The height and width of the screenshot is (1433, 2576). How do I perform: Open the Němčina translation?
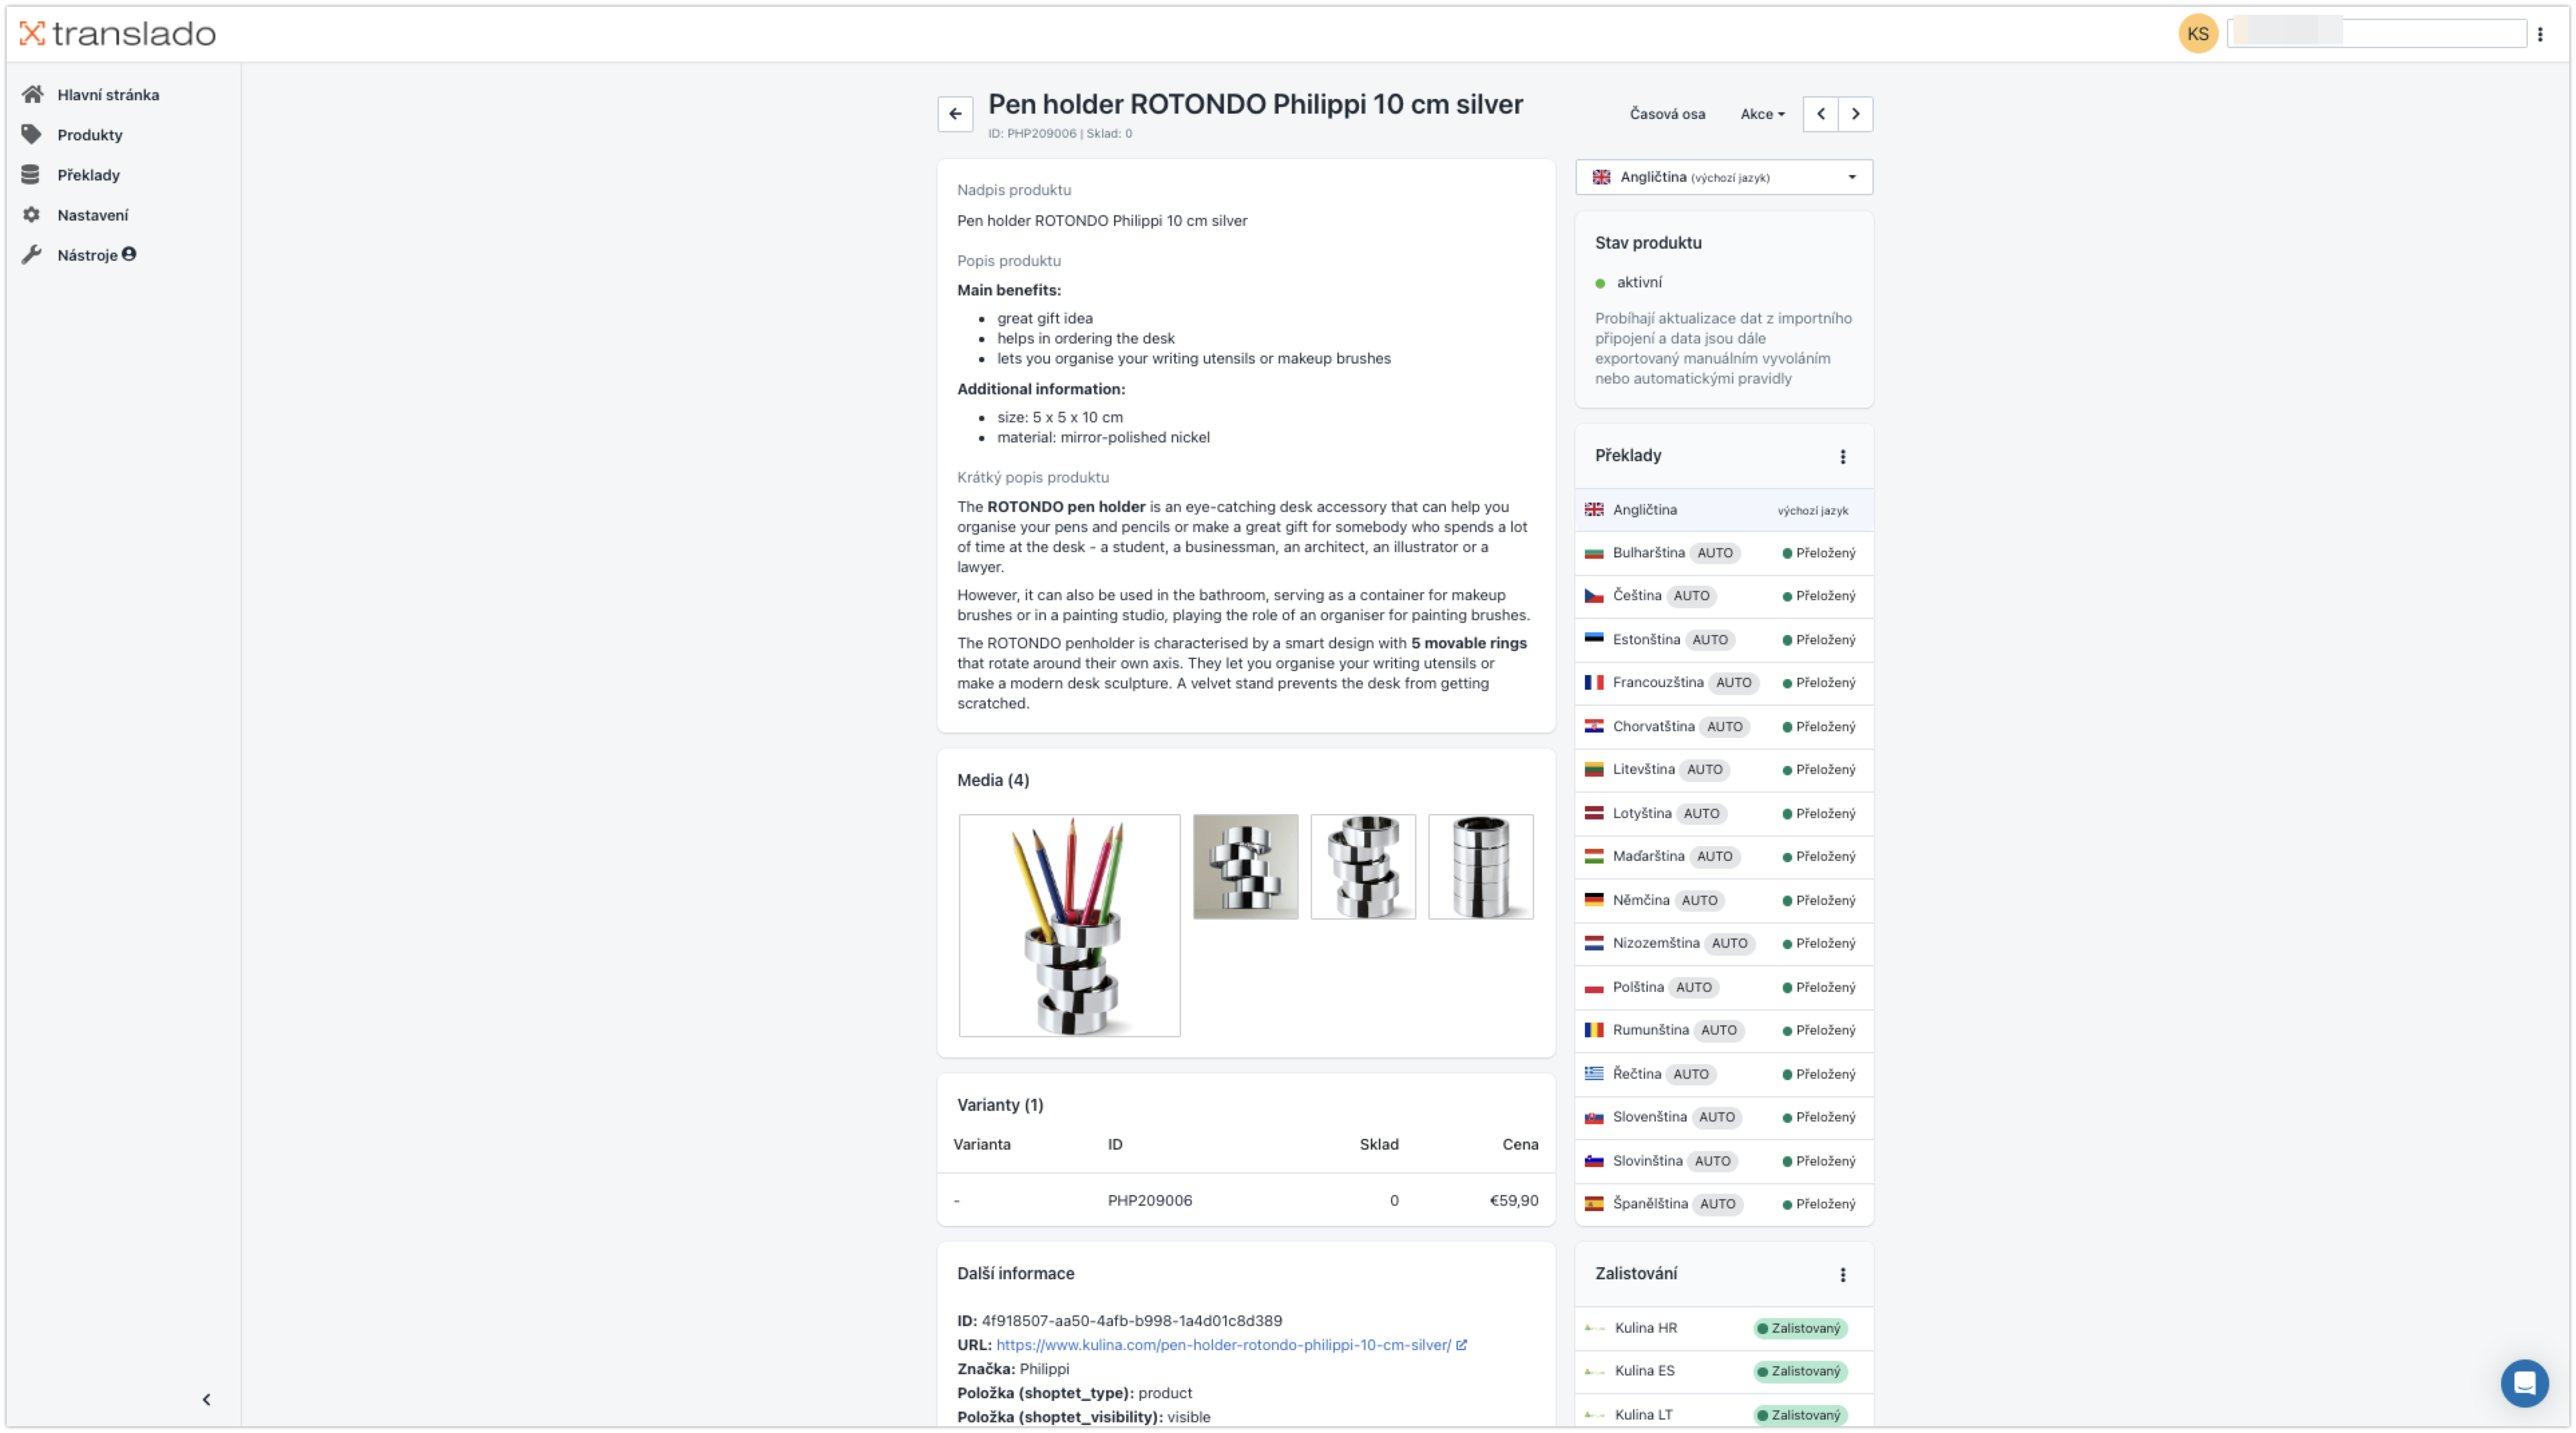pyautogui.click(x=1723, y=902)
